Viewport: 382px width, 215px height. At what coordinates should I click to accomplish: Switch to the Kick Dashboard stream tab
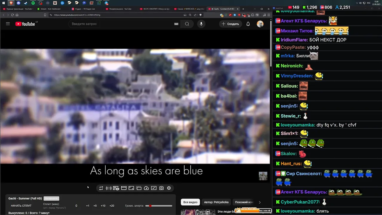click(52, 9)
